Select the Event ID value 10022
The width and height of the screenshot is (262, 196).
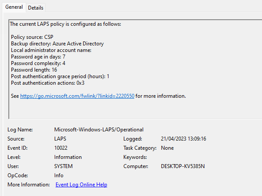tap(61, 148)
